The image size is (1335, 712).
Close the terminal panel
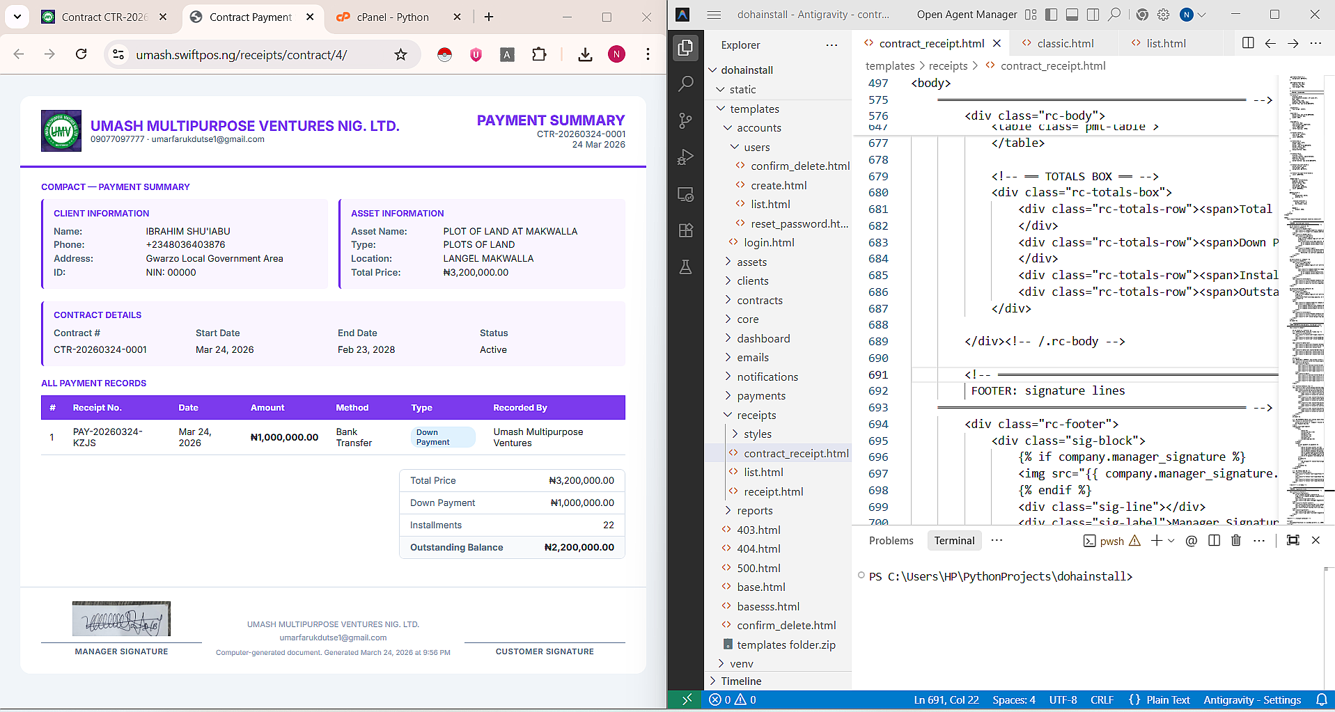(x=1316, y=541)
